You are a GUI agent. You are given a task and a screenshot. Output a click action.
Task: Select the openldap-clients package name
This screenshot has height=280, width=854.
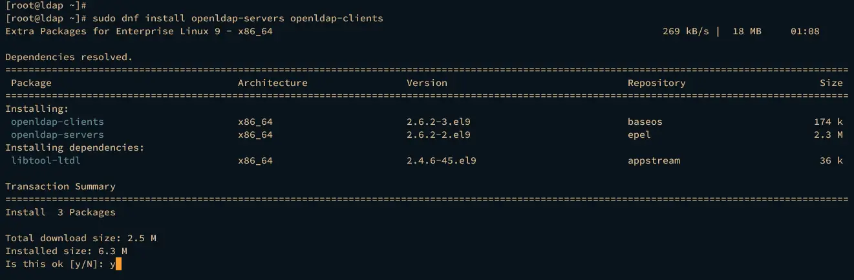point(58,122)
